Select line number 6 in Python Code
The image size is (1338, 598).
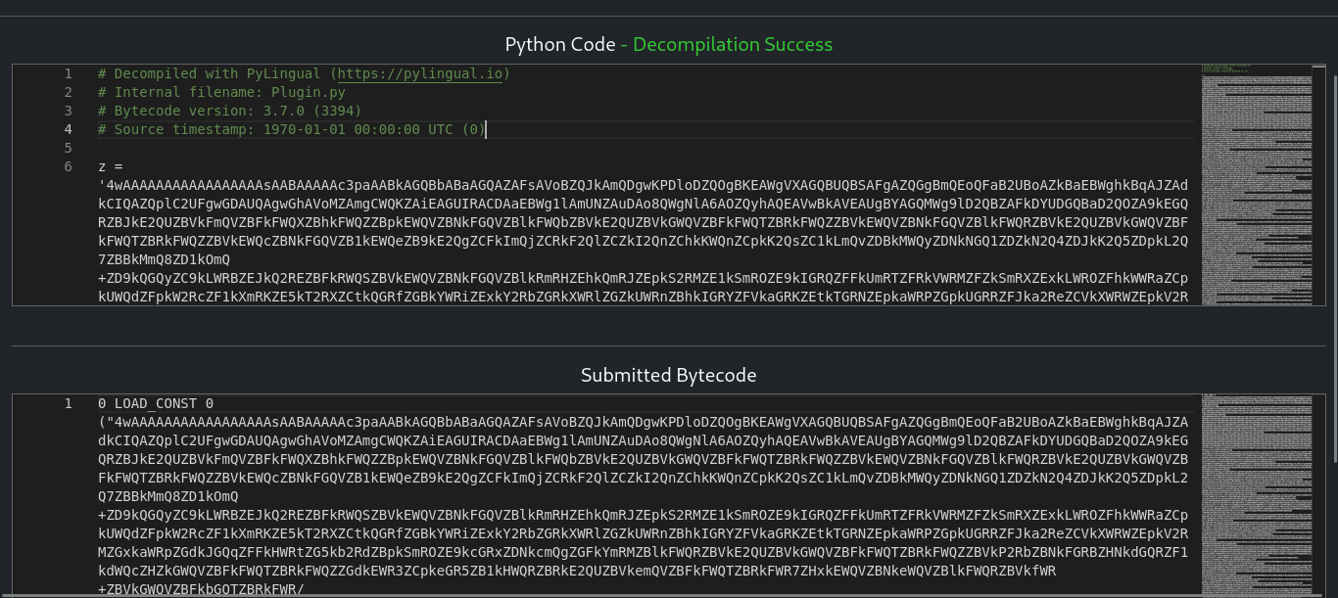pyautogui.click(x=69, y=166)
